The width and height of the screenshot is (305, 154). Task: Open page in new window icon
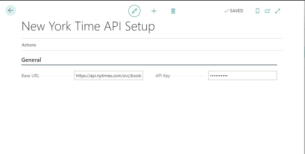(x=267, y=11)
